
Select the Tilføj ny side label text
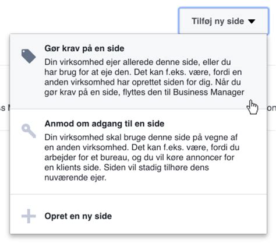point(218,21)
